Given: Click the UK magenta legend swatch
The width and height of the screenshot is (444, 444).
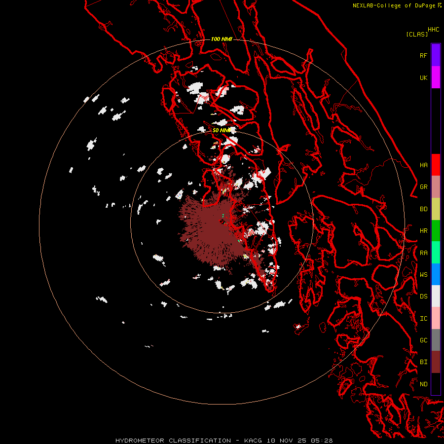Looking at the screenshot, I should tap(436, 77).
